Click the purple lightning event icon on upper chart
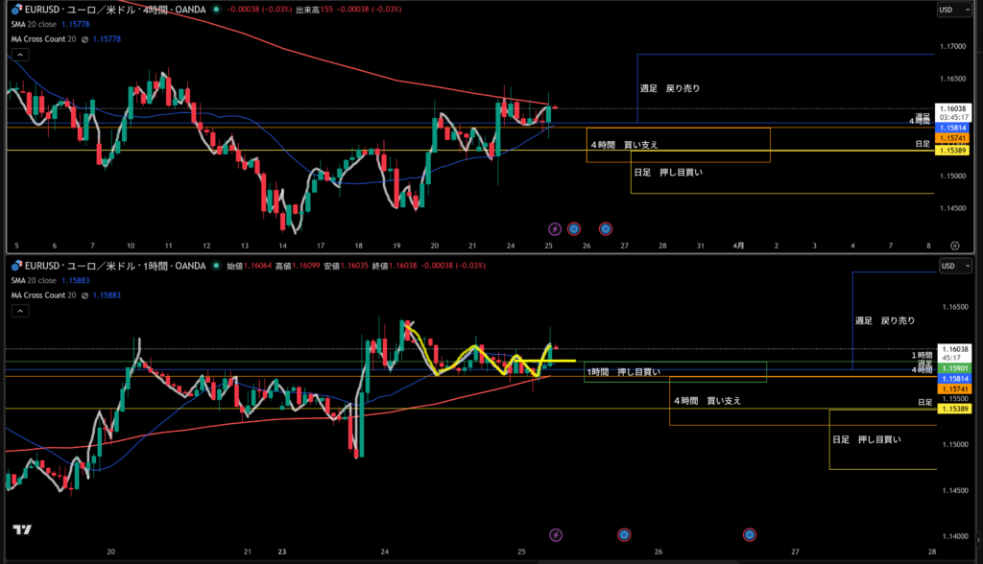Screen dimensions: 983x564 555,228
